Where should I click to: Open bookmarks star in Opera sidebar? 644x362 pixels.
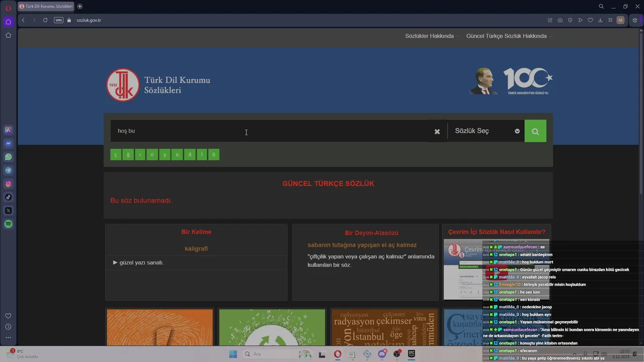click(x=8, y=35)
